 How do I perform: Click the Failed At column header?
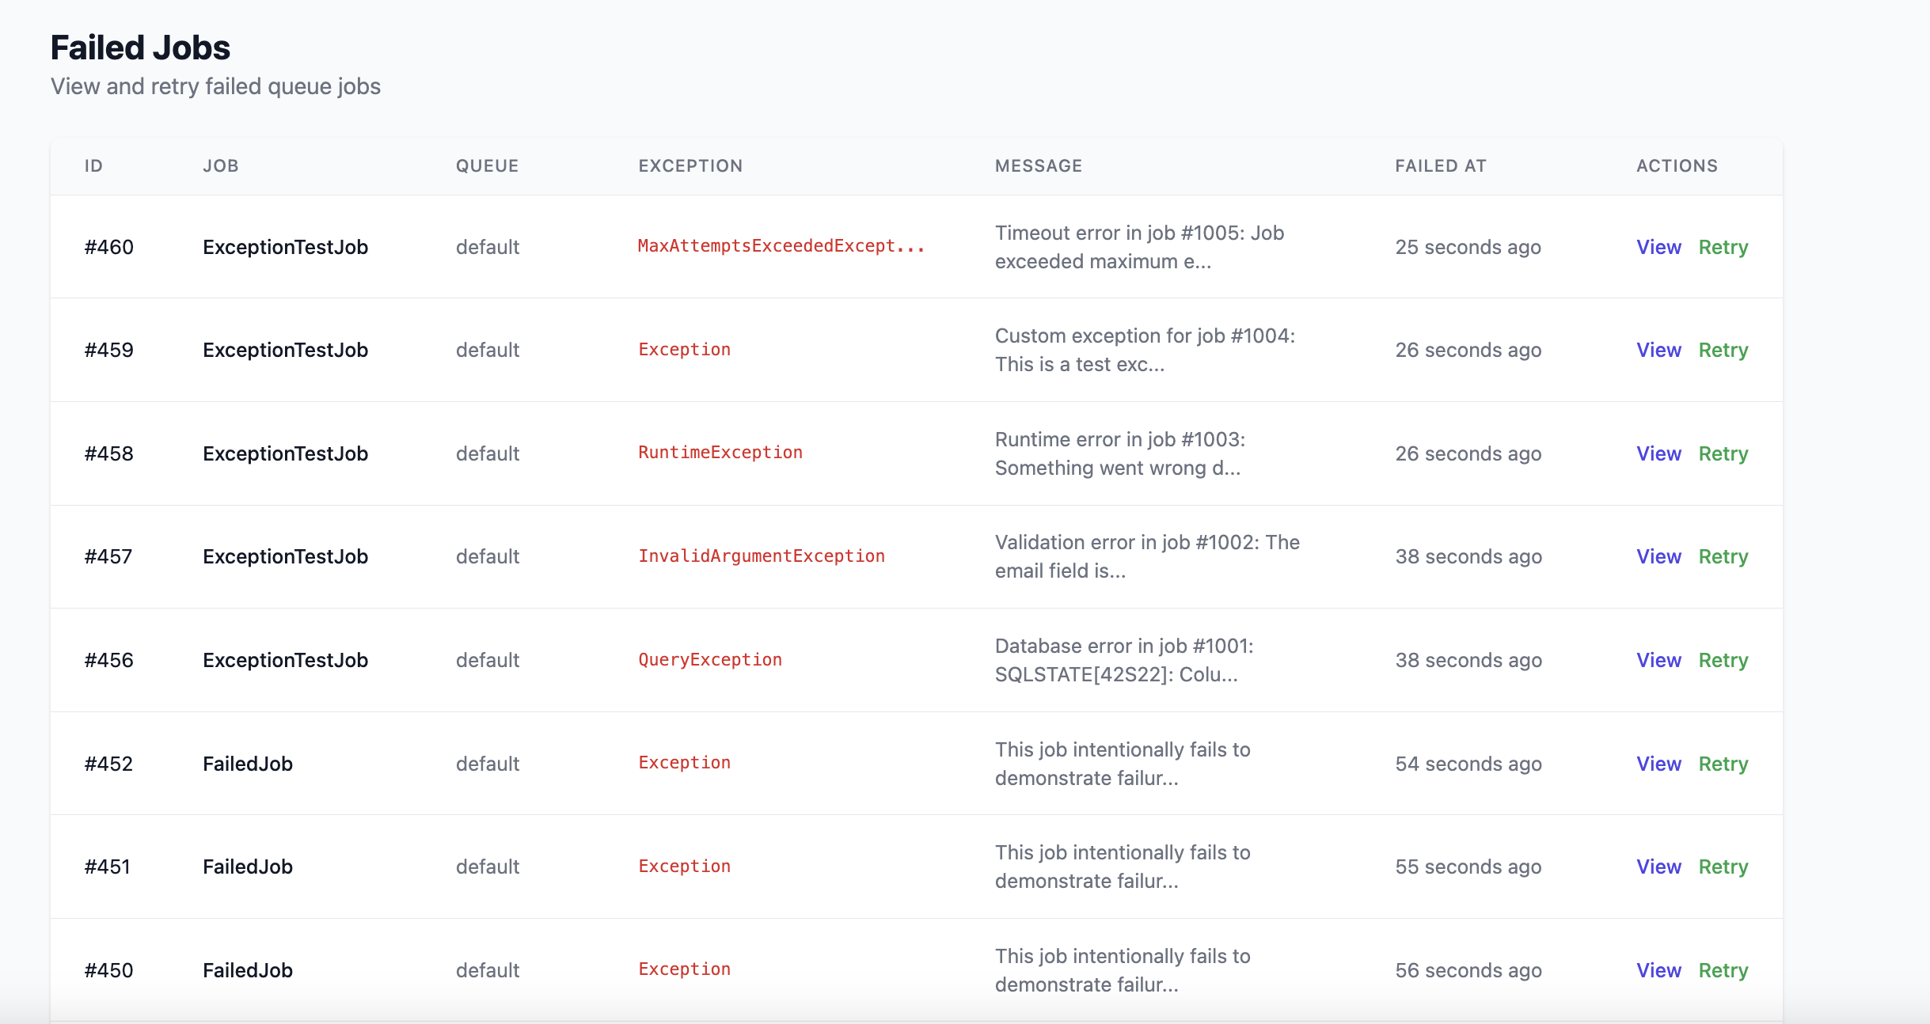pyautogui.click(x=1440, y=166)
